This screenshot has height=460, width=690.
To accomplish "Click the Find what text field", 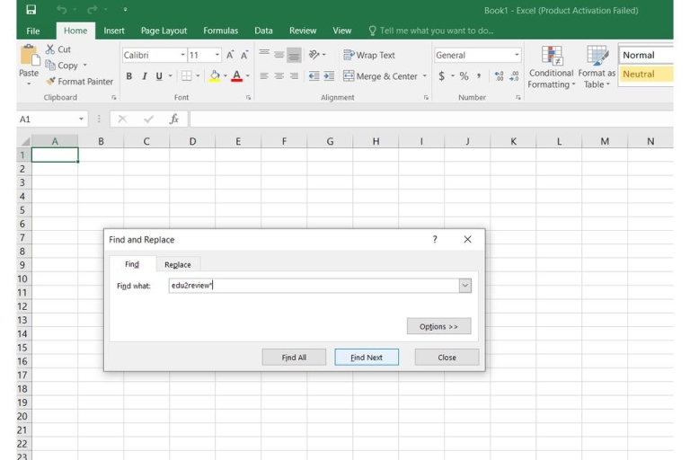I will [314, 285].
